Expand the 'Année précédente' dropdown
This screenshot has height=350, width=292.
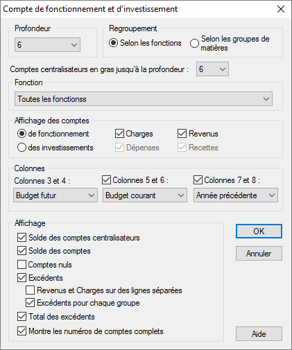(x=236, y=195)
